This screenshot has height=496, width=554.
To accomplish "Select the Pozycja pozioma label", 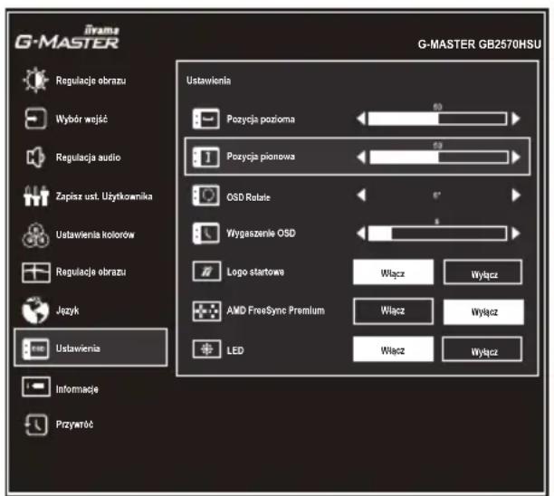I will point(261,119).
